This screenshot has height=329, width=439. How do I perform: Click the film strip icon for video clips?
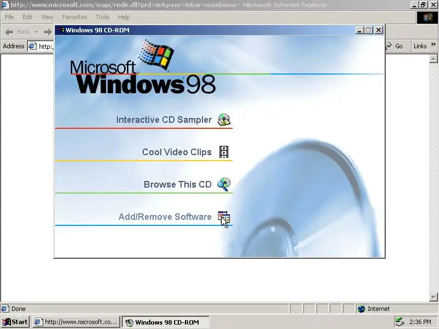[x=224, y=152]
